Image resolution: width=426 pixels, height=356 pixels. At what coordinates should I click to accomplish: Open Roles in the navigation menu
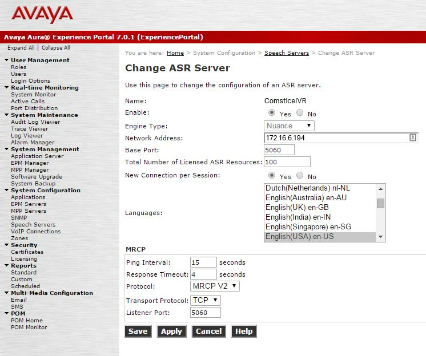18,67
